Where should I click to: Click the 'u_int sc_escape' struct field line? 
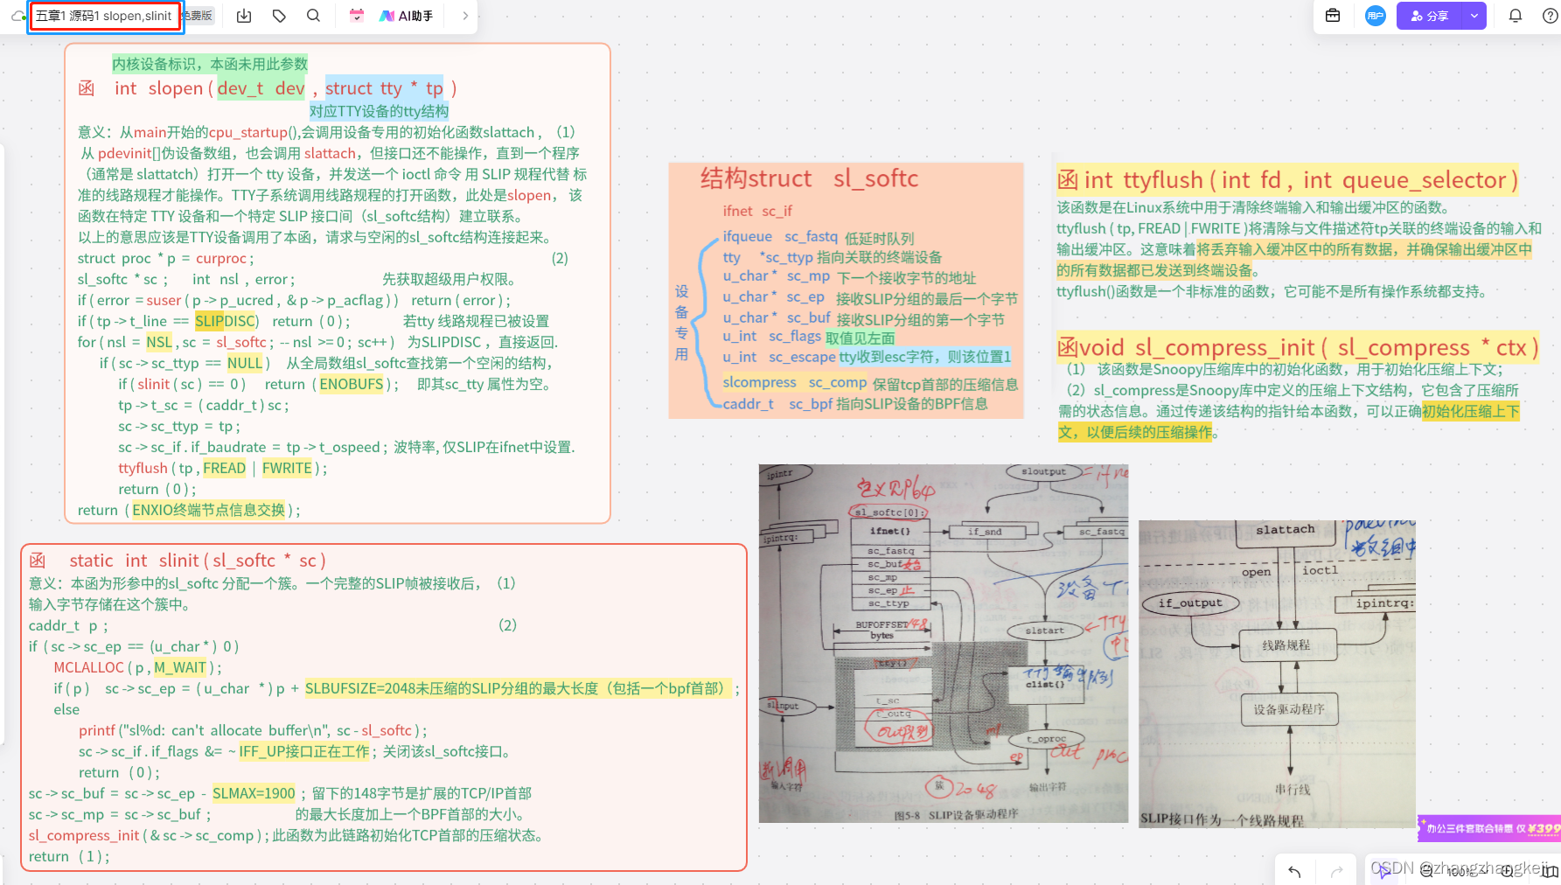(779, 357)
